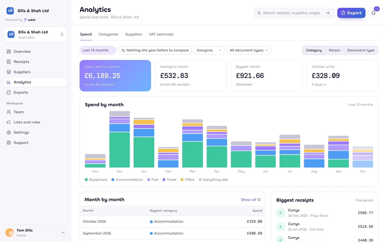The width and height of the screenshot is (387, 242).
Task: Click the Export button
Action: [351, 13]
